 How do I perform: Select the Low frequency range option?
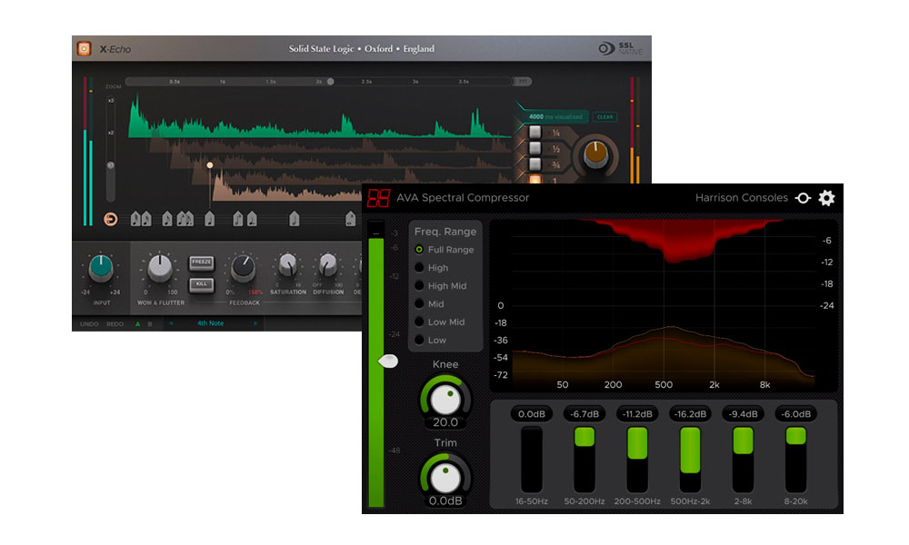pyautogui.click(x=421, y=340)
